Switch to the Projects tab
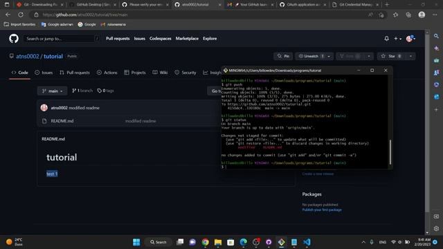The image size is (443, 249). pos(135,73)
